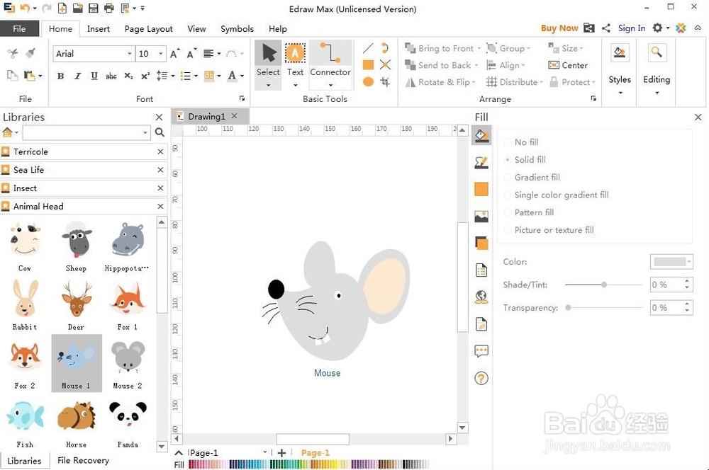The height and width of the screenshot is (470, 709).
Task: Open the Help question mark panel icon
Action: click(x=481, y=379)
